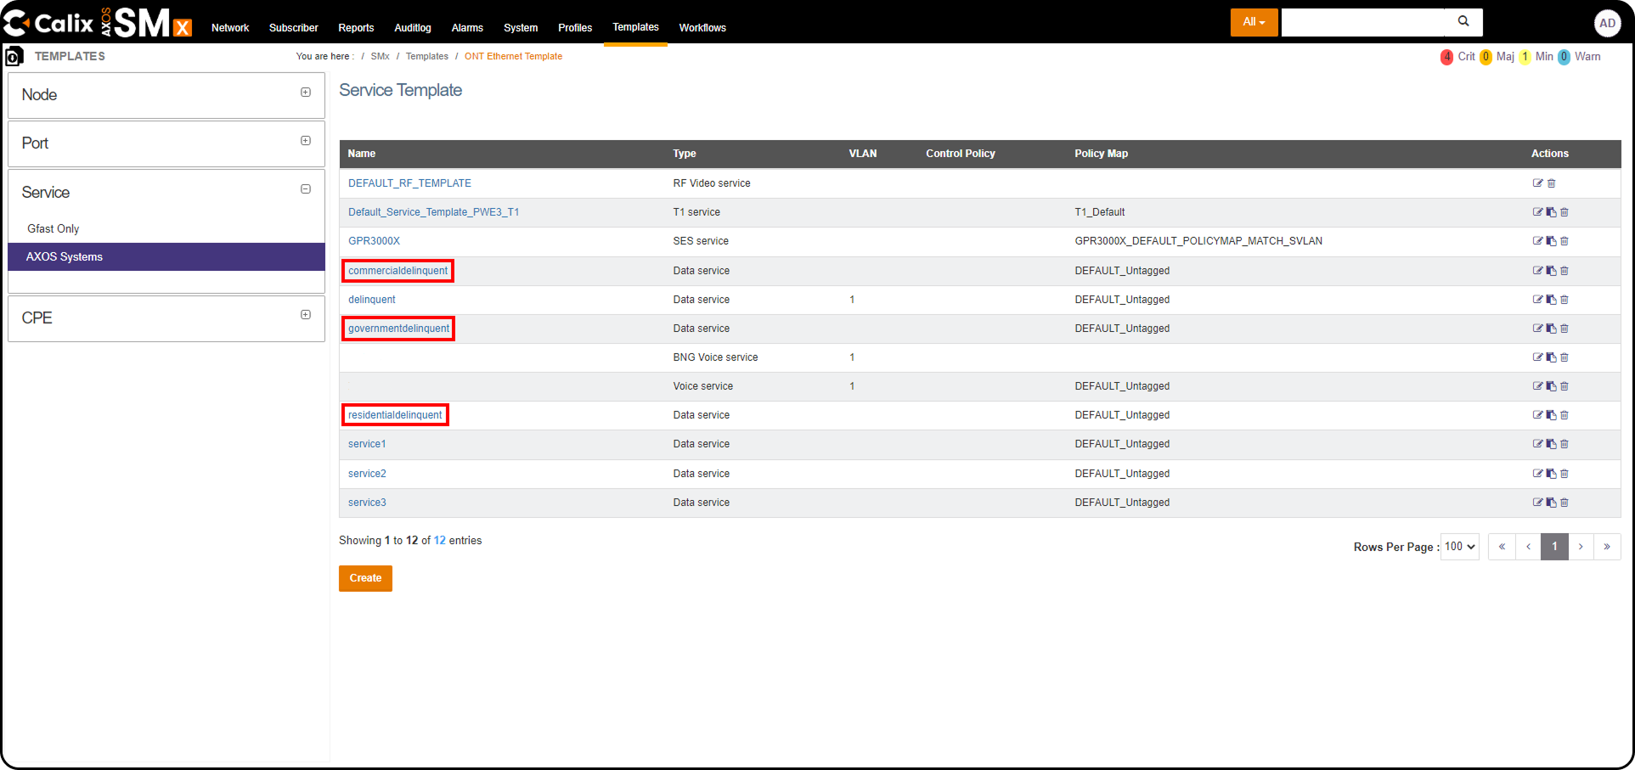This screenshot has height=770, width=1635.
Task: Open the Auditlog menu
Action: pyautogui.click(x=413, y=28)
